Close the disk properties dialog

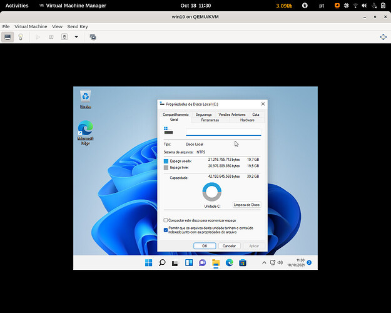[263, 104]
